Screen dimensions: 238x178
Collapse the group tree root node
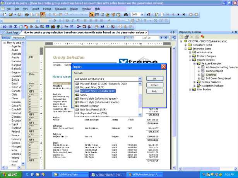(5, 43)
